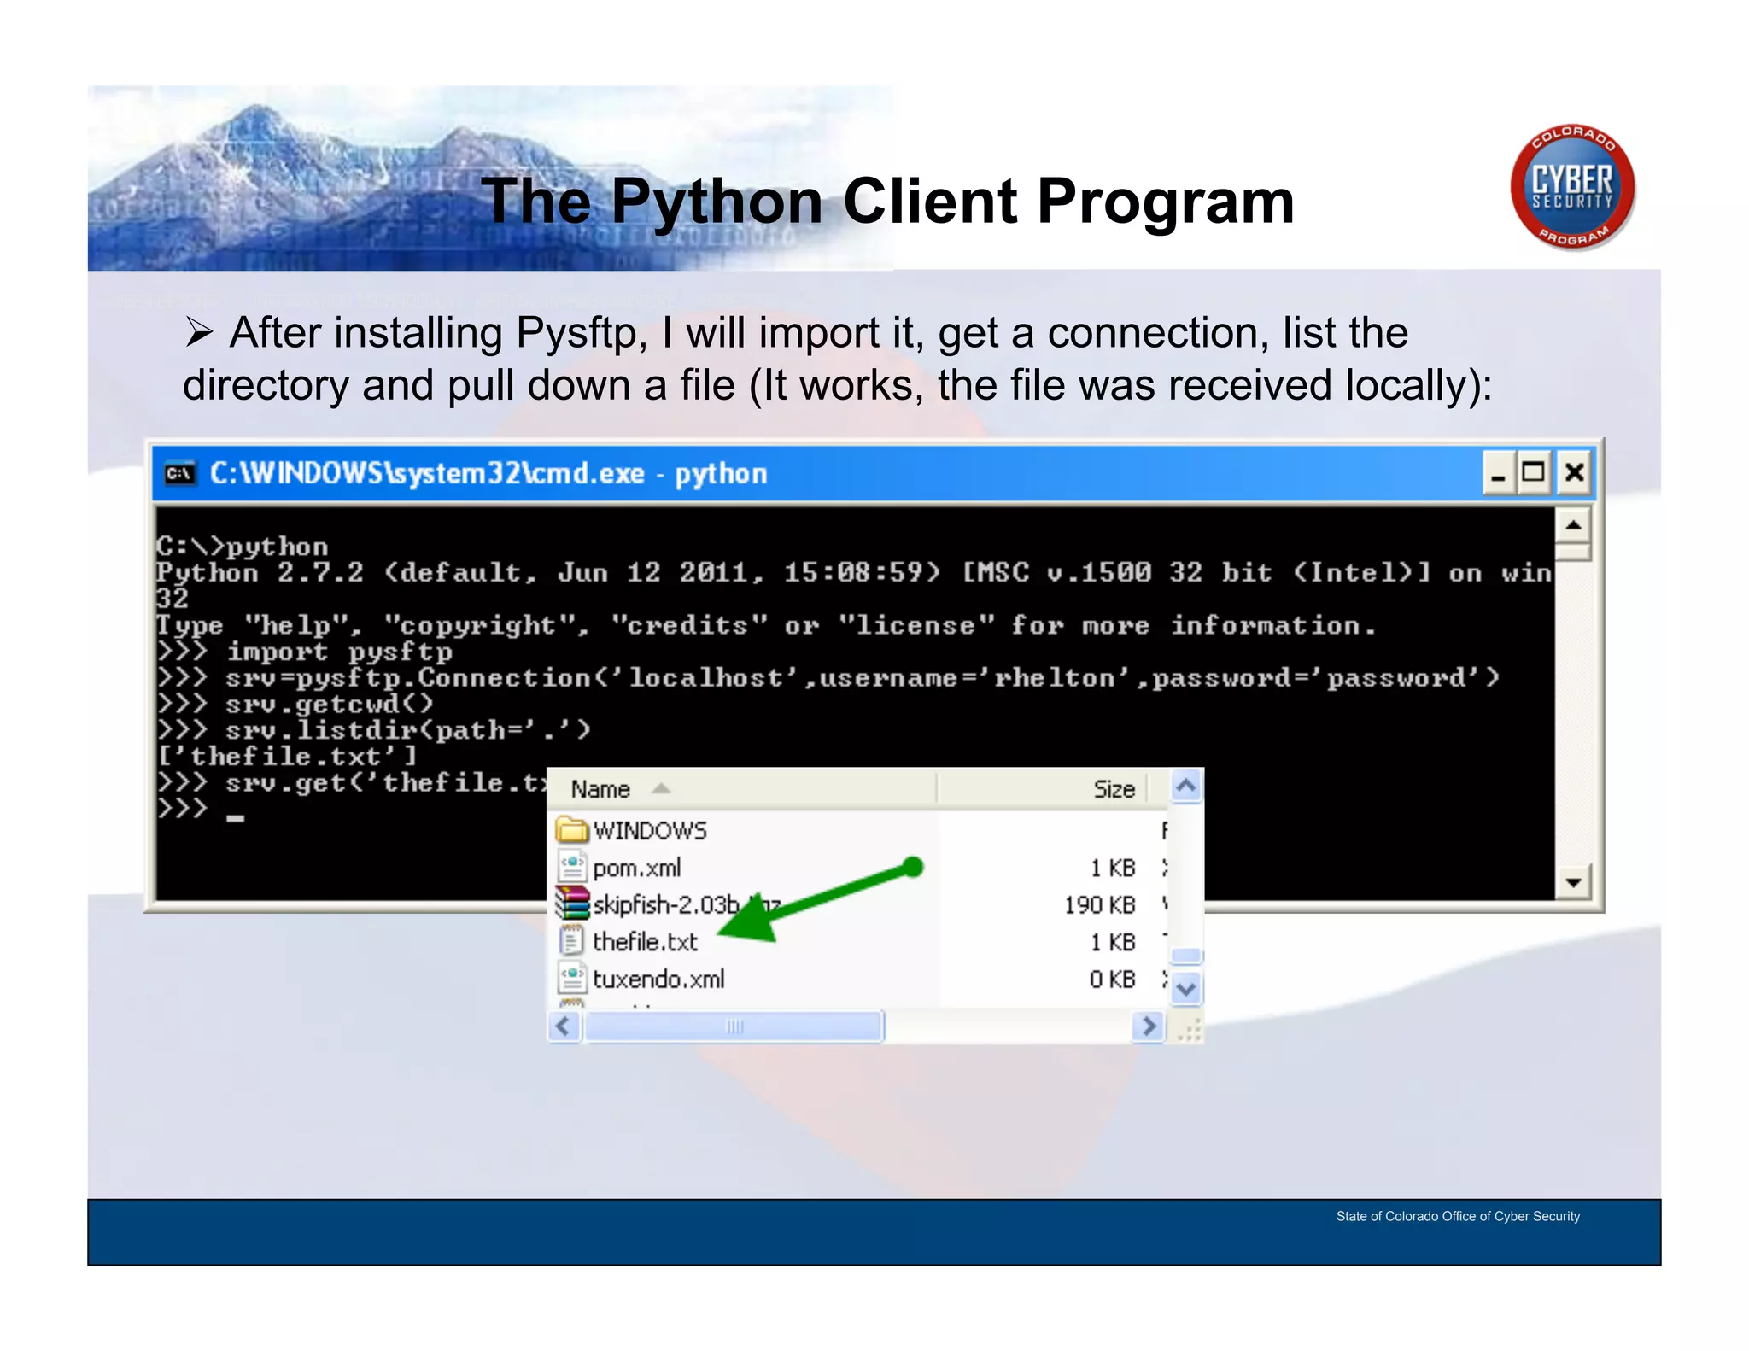Click the file list scroll right arrow
Image resolution: width=1749 pixels, height=1351 pixels.
pyautogui.click(x=1149, y=1026)
